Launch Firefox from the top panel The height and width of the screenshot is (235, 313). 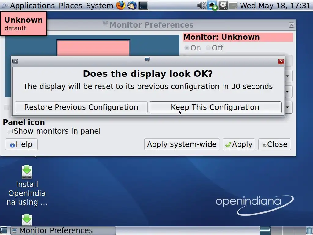[x=121, y=6]
